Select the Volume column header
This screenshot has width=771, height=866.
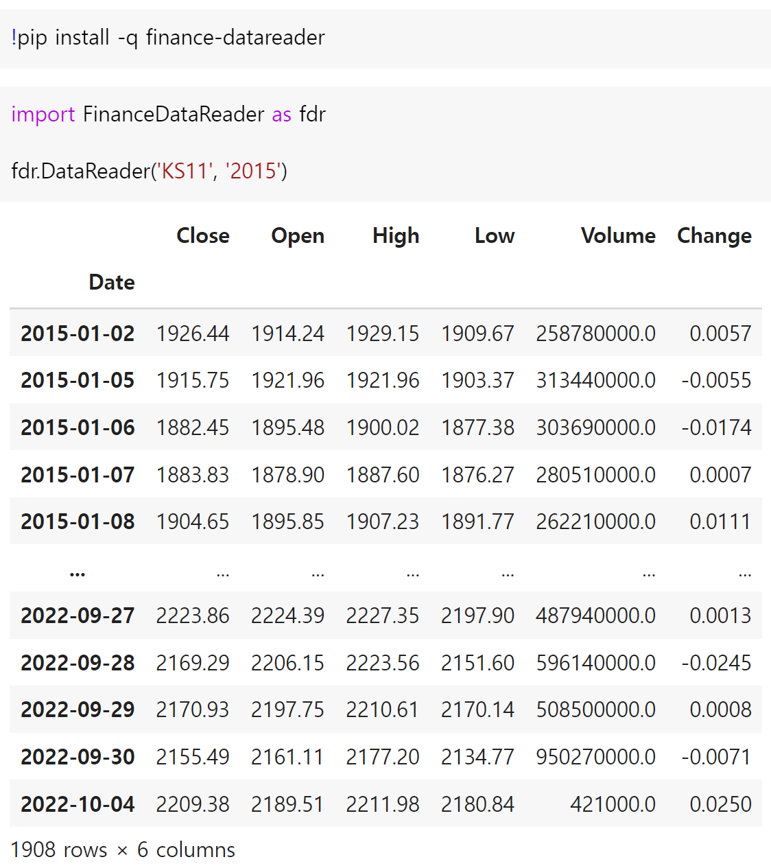click(618, 235)
